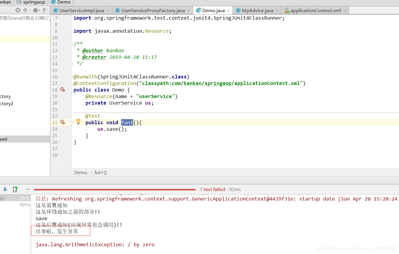Click the '这是前置通知' console line
This screenshot has height=254, width=399.
[x=52, y=205]
